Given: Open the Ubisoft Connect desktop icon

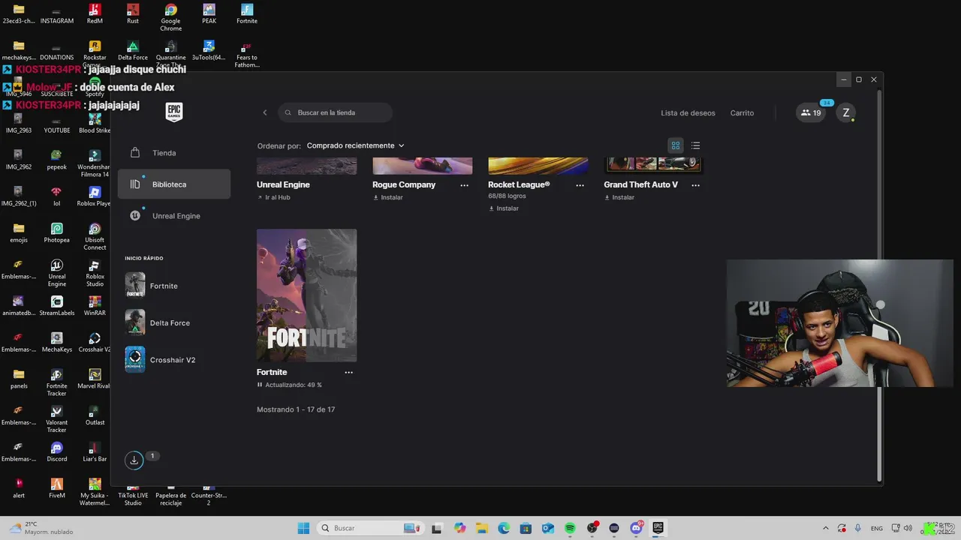Looking at the screenshot, I should coord(95,237).
